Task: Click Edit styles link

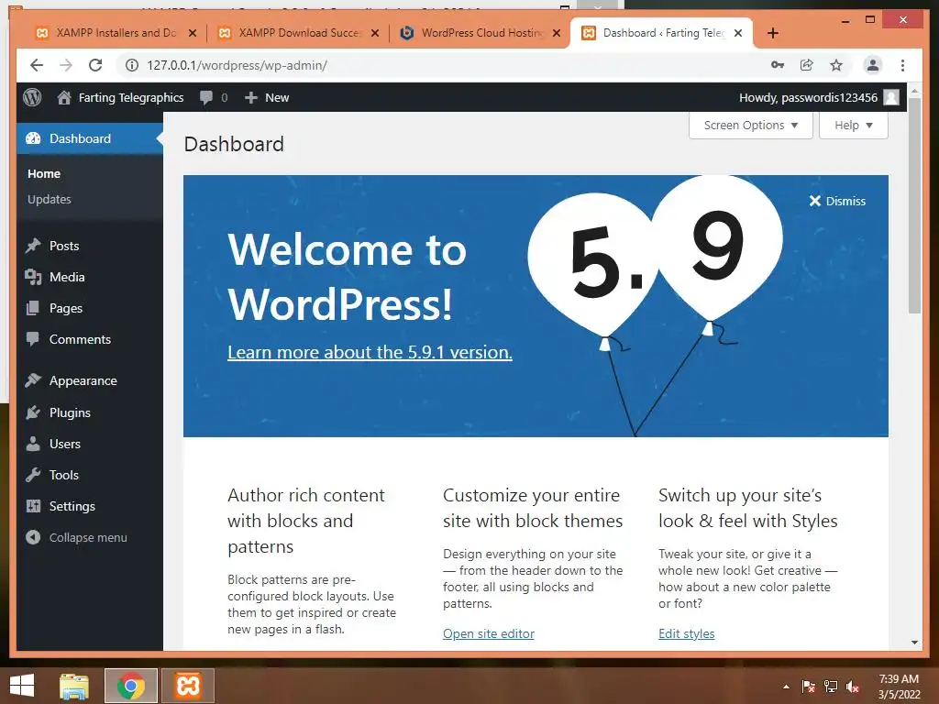Action: (686, 633)
